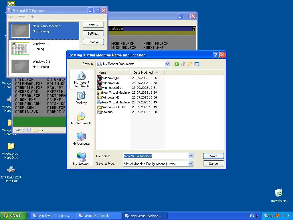Switch to Windows 1.0 - Micros... taskbar button

[53, 216]
